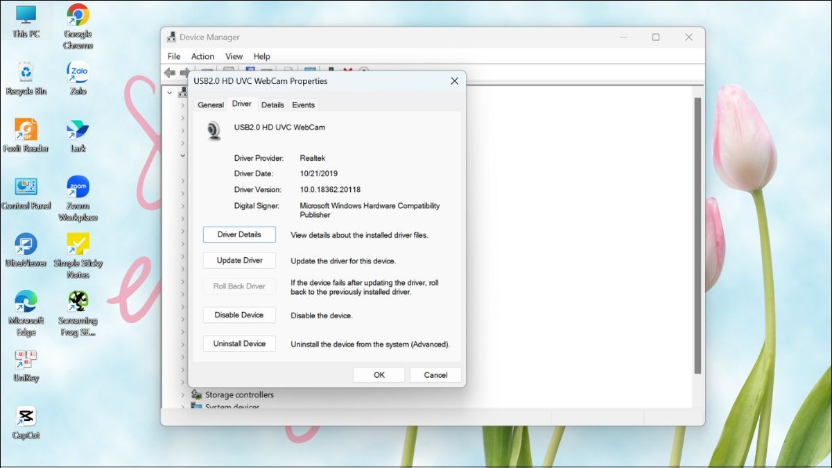Click the "Driver Version:" label
Viewport: 832px width, 468px height.
point(258,190)
